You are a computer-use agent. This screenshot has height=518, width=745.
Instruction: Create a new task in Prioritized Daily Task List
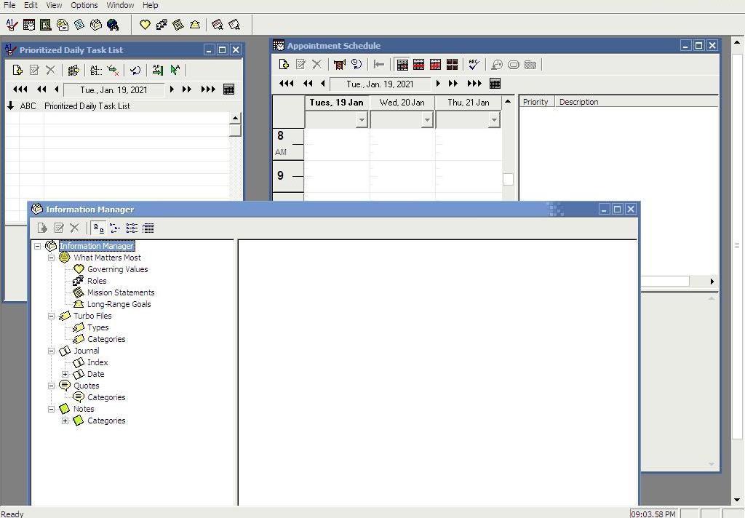[x=17, y=70]
